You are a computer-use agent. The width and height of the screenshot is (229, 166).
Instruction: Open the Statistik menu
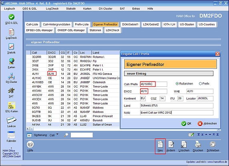tap(71, 9)
